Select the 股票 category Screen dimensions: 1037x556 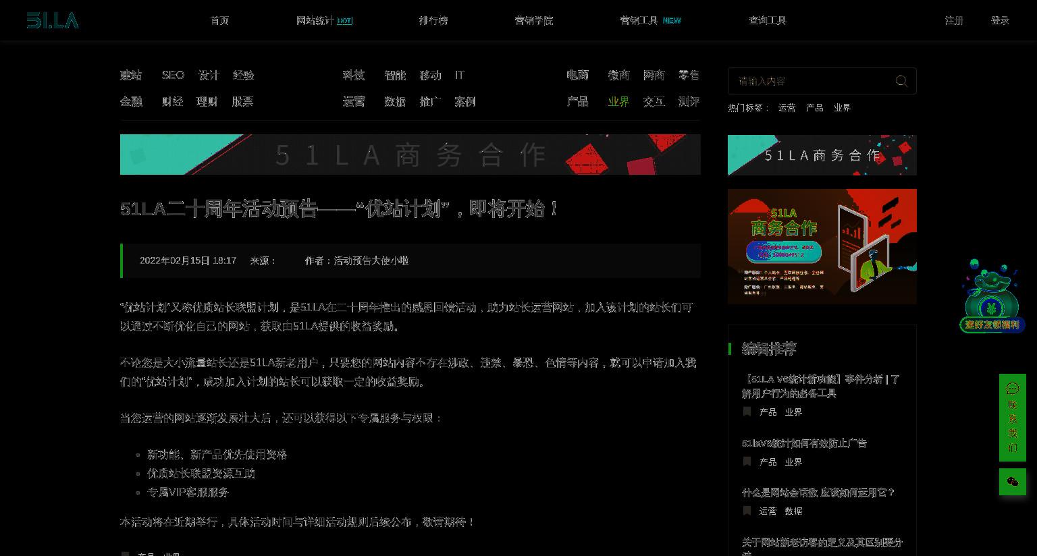[x=242, y=101]
